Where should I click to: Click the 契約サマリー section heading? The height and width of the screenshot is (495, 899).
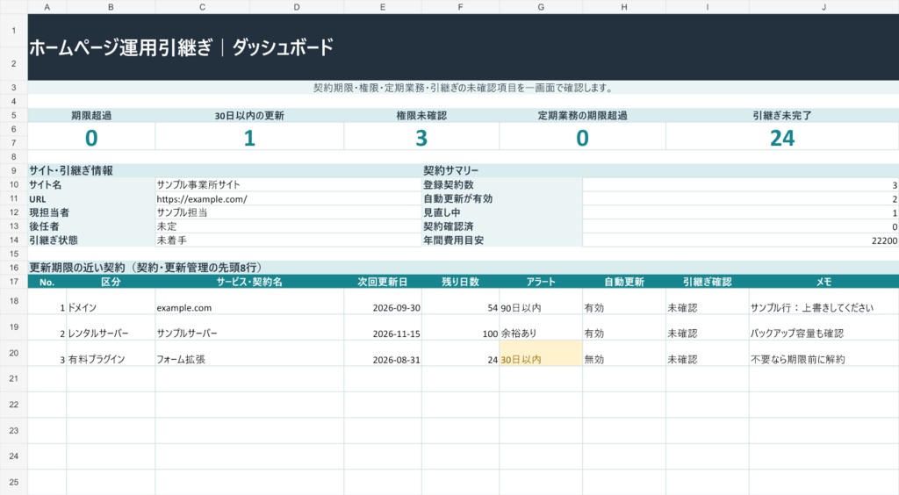click(x=450, y=170)
